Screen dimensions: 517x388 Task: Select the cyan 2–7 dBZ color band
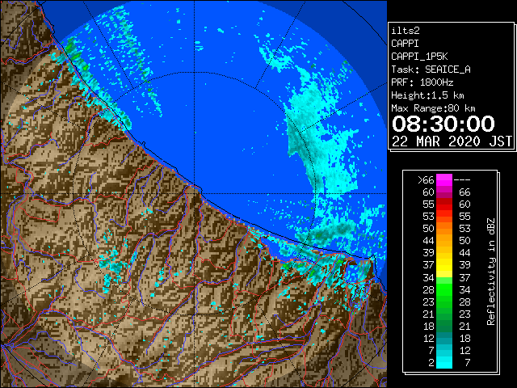click(x=444, y=362)
